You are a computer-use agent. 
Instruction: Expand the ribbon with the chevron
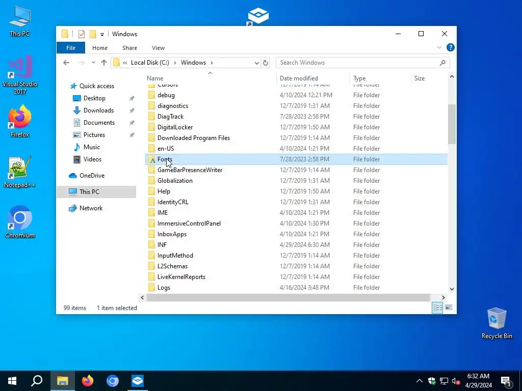[439, 47]
